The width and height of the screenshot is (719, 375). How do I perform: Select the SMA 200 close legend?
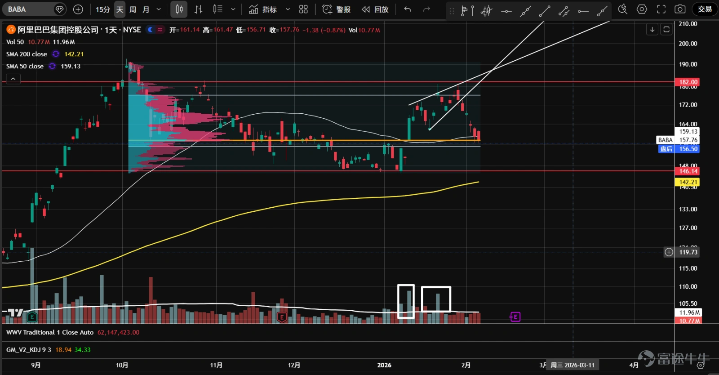pyautogui.click(x=27, y=54)
